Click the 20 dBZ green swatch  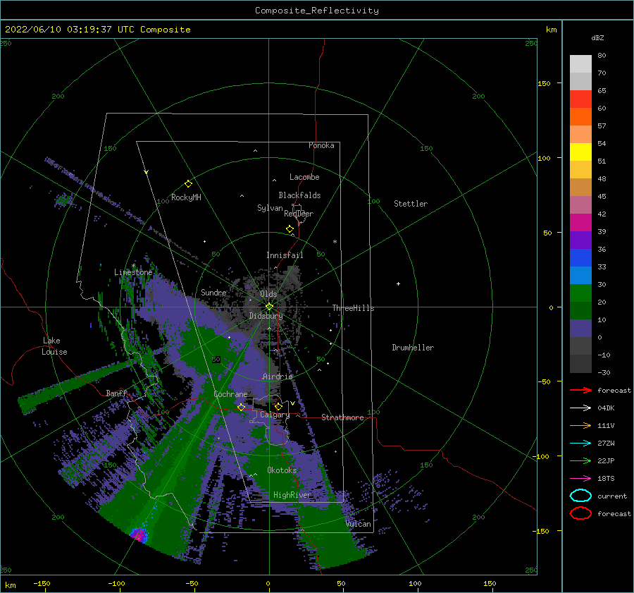580,293
